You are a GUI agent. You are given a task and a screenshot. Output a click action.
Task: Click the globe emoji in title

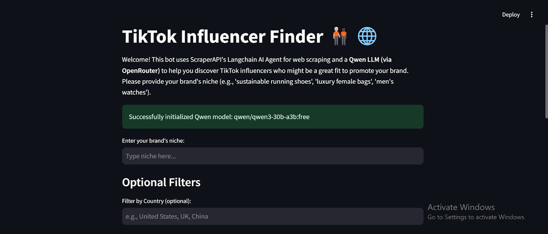367,36
